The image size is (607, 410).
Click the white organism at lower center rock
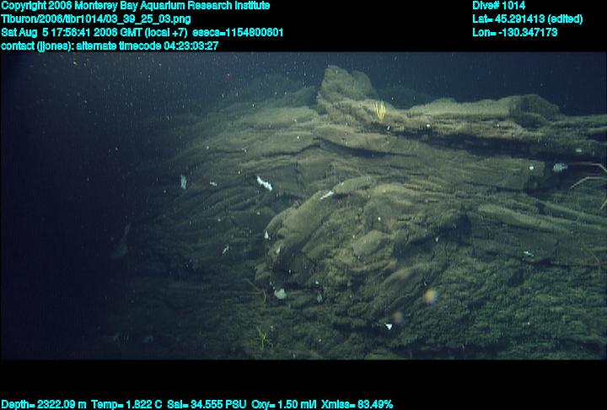tap(279, 293)
